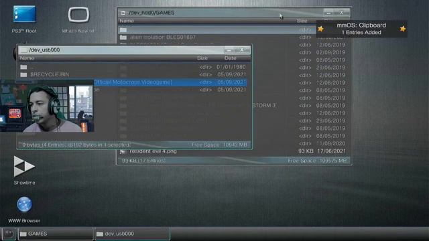Launch the Showtime desktop icon
The width and height of the screenshot is (429, 241).
pos(24,170)
